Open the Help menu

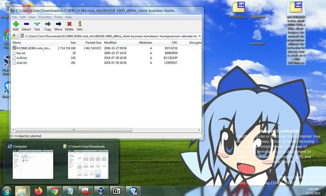[69, 17]
